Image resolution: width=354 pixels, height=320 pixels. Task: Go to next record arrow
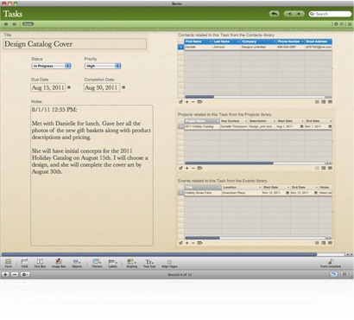(300, 14)
